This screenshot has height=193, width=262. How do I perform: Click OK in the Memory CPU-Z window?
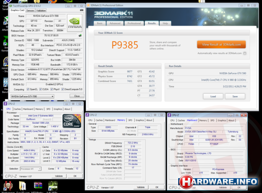[157, 187]
